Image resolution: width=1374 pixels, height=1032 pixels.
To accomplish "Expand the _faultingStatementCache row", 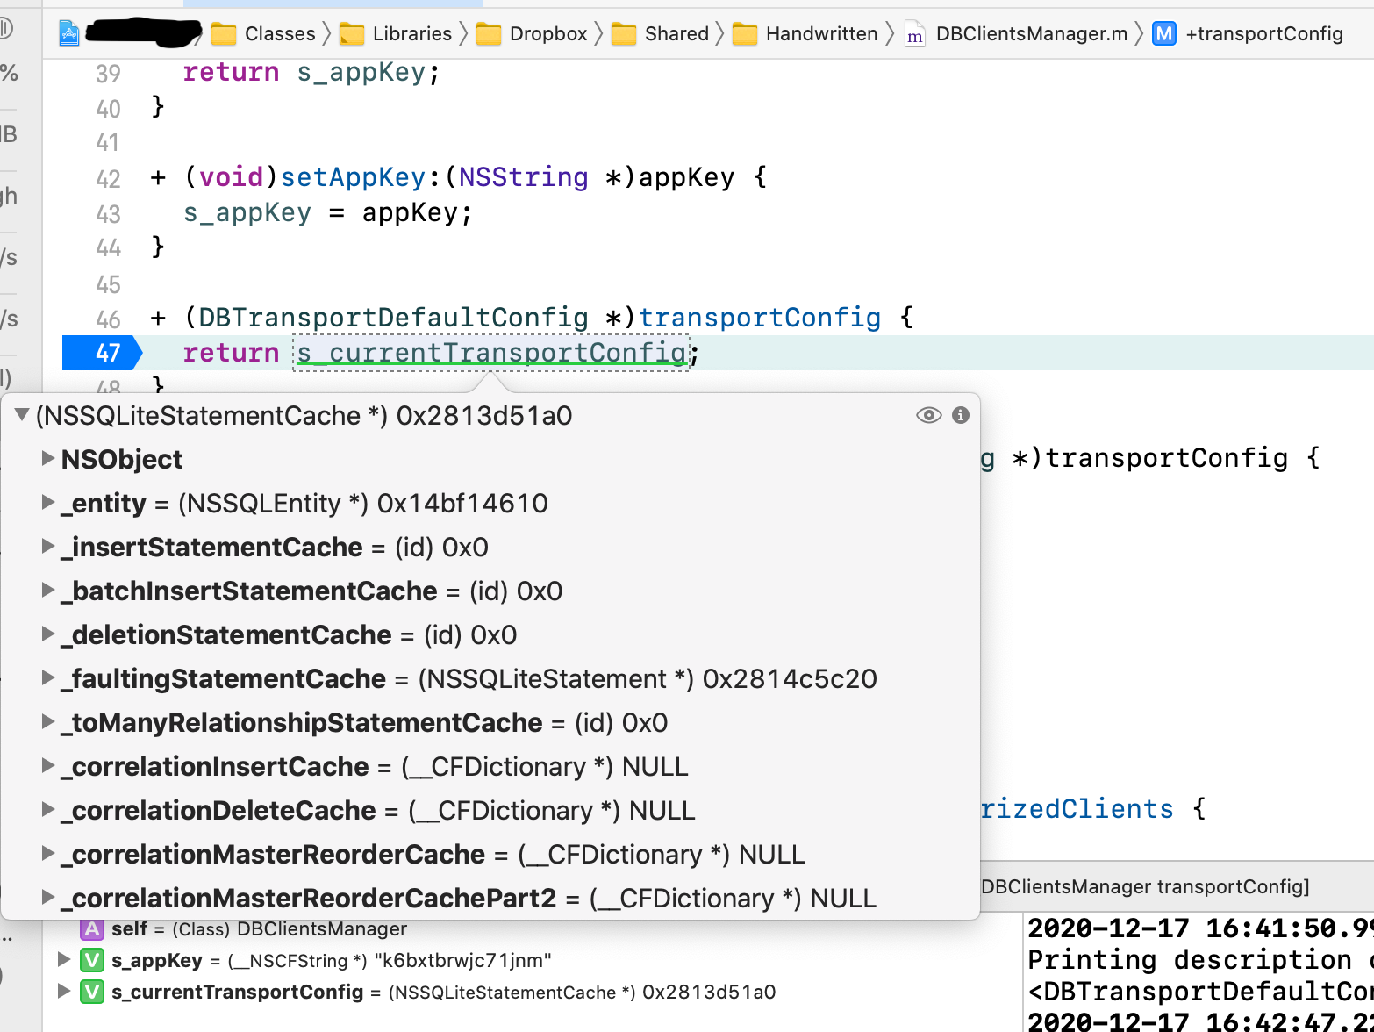I will pyautogui.click(x=48, y=678).
